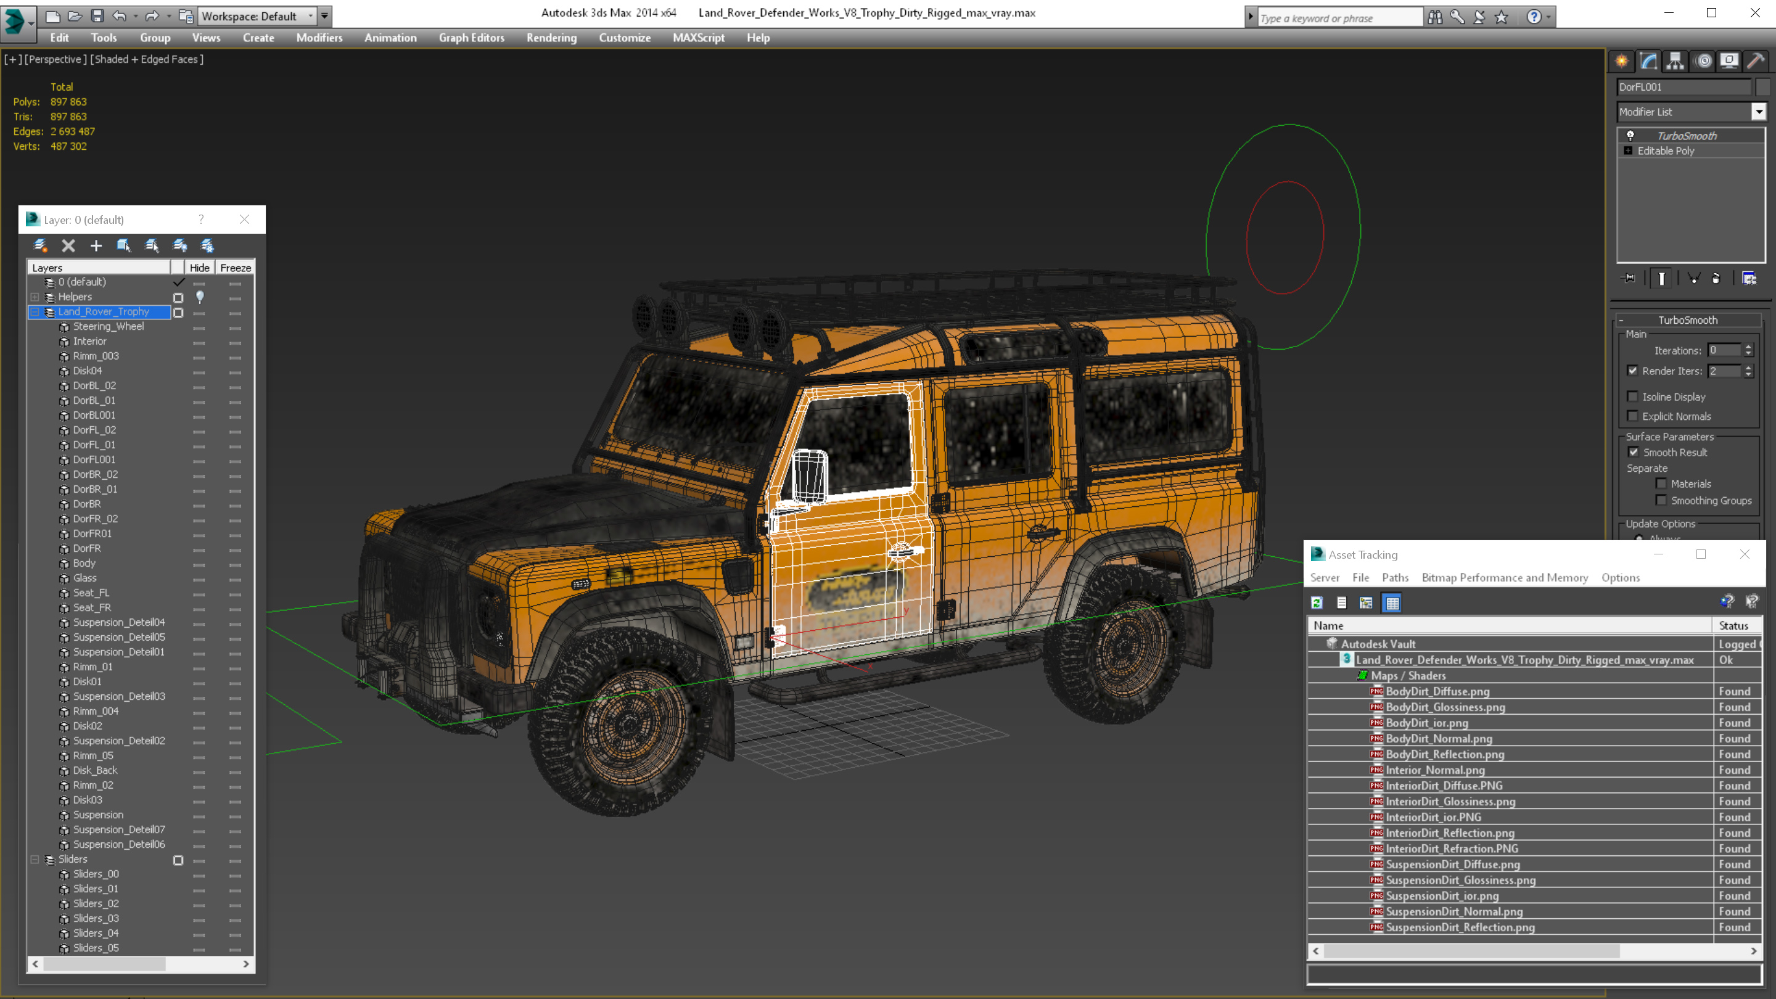Click Status column header in Asset Tracking

[1737, 625]
